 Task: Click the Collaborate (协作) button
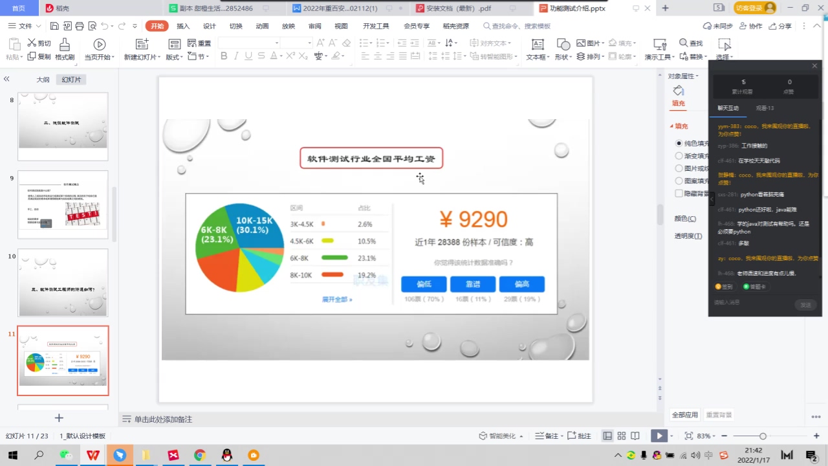(x=750, y=26)
